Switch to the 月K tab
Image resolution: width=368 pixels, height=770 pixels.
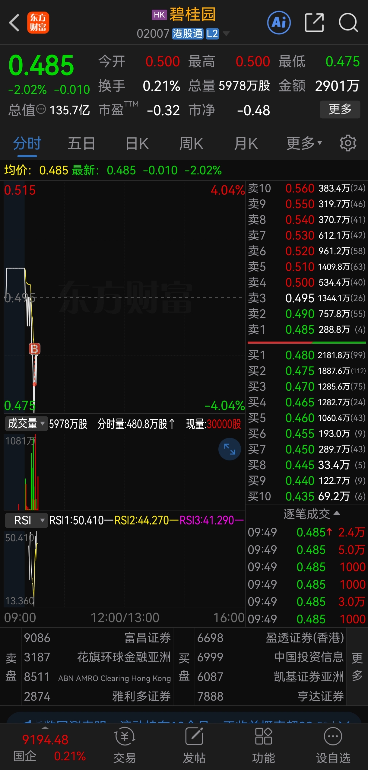coord(246,143)
